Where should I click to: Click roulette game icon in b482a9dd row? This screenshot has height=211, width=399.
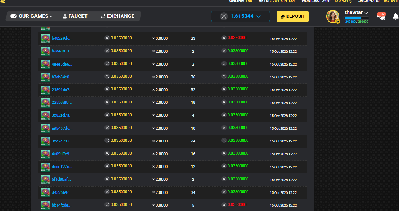[x=46, y=39]
